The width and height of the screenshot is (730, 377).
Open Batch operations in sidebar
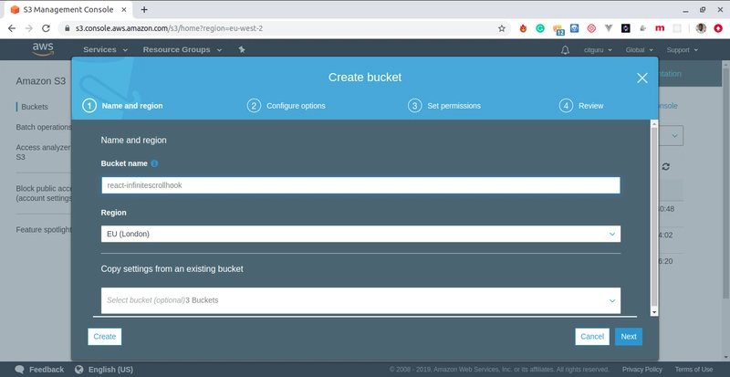click(x=44, y=127)
